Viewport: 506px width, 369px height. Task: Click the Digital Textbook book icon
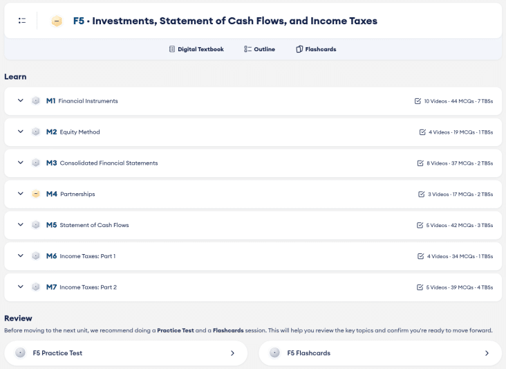click(172, 49)
